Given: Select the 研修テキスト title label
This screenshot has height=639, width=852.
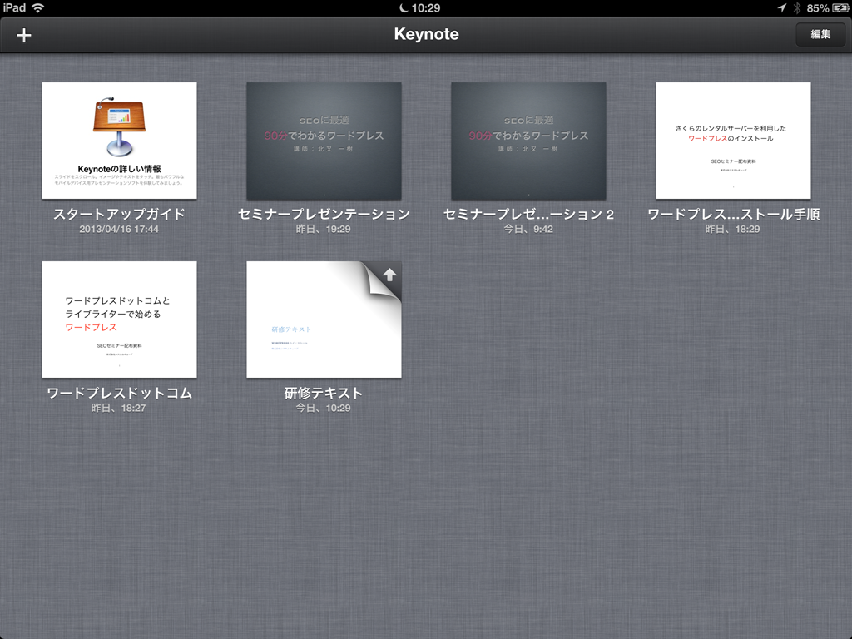Looking at the screenshot, I should pos(324,393).
